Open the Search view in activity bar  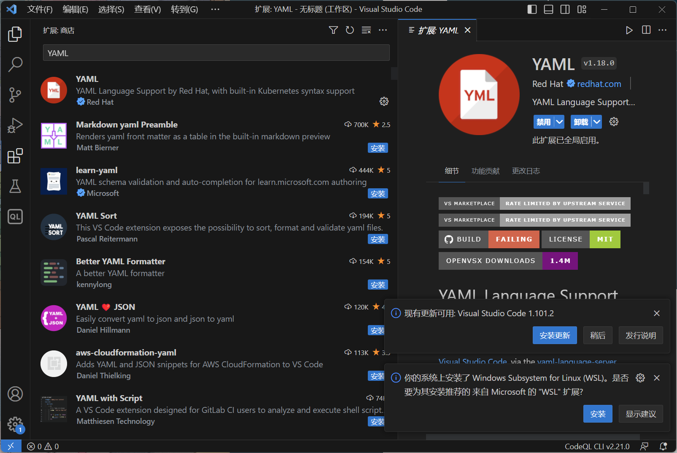(x=15, y=65)
